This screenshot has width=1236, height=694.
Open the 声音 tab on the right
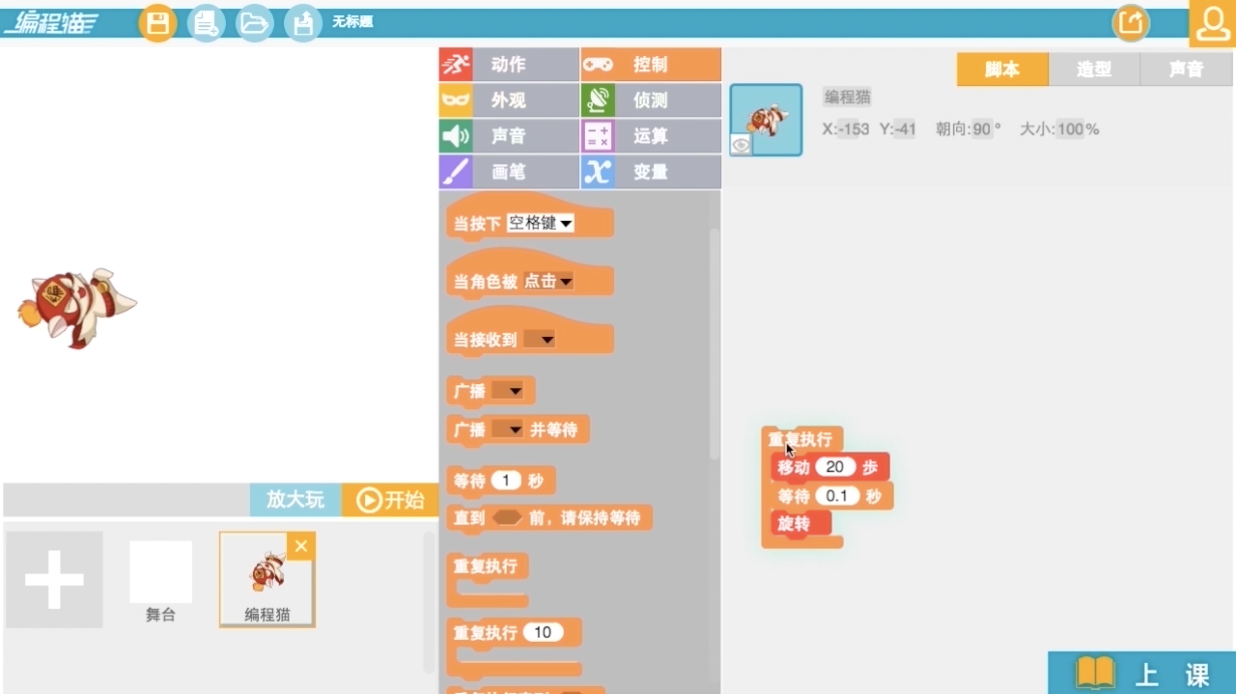coord(1186,69)
